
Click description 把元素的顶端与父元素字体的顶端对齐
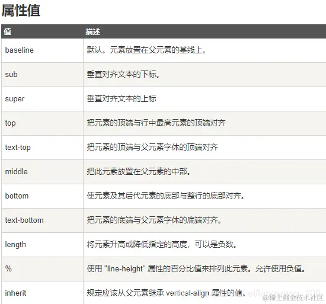tap(152, 148)
